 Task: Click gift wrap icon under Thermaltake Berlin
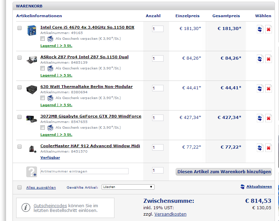click(50, 98)
